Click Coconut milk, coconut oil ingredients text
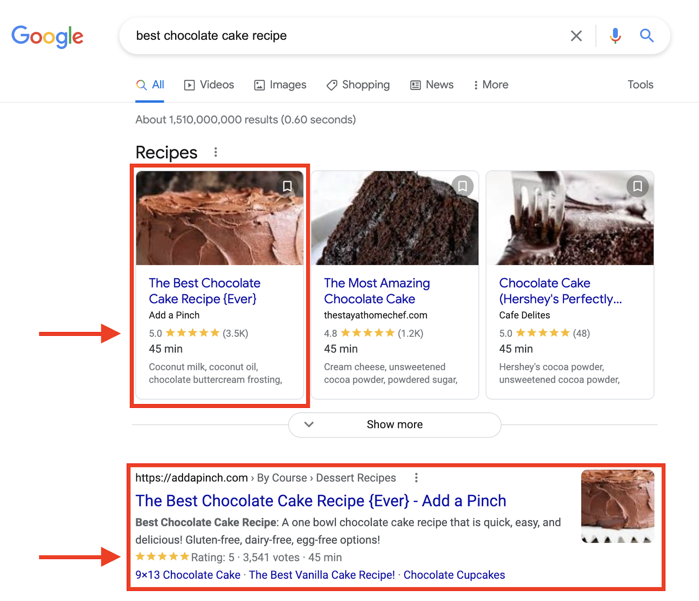Image resolution: width=699 pixels, height=601 pixels. click(x=215, y=373)
